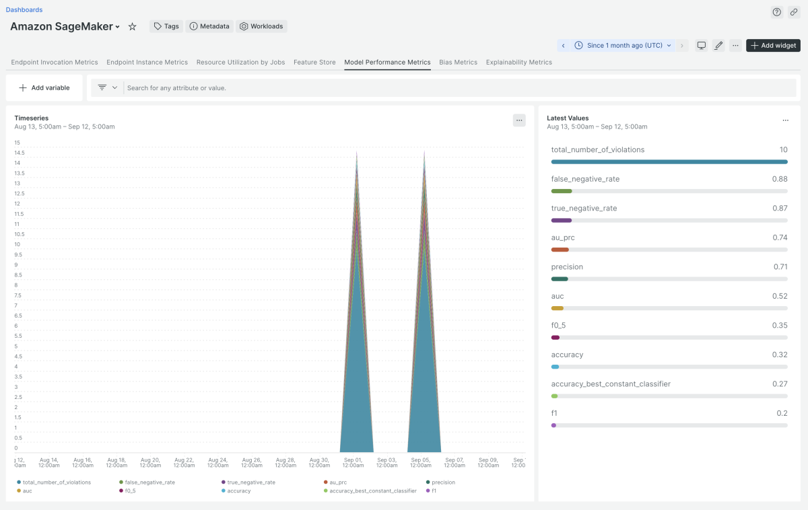Open TV mode with the monitor icon

pos(702,46)
